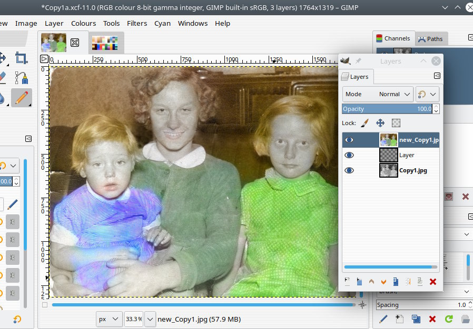Image resolution: width=473 pixels, height=329 pixels.
Task: Switch to the colour palette image tab
Action: [104, 43]
